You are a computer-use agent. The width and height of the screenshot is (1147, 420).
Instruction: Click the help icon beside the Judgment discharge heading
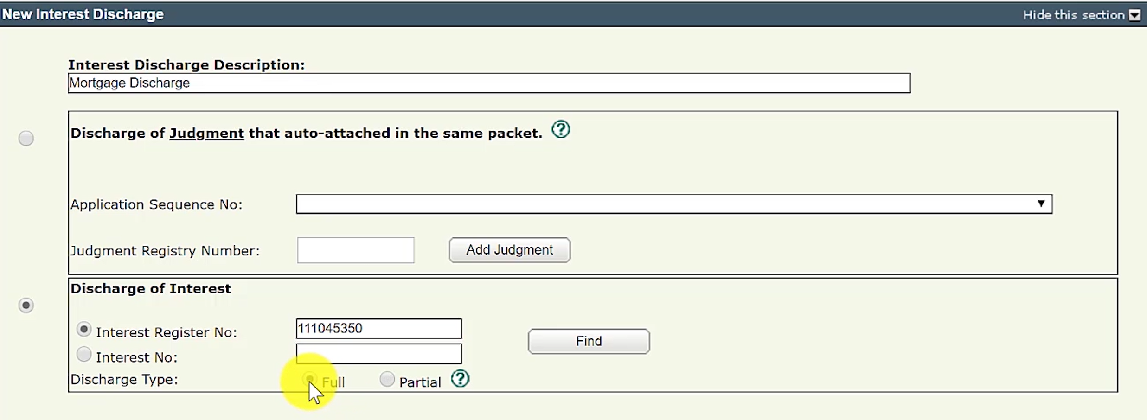[561, 130]
